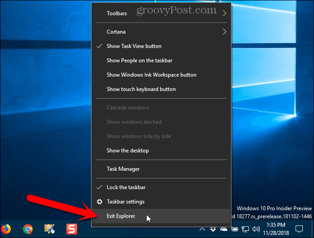Select Show the desktop
The width and height of the screenshot is (314, 238).
point(161,151)
